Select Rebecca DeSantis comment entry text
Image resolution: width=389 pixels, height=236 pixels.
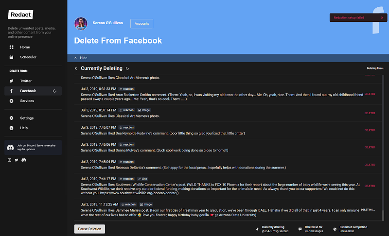183,168
